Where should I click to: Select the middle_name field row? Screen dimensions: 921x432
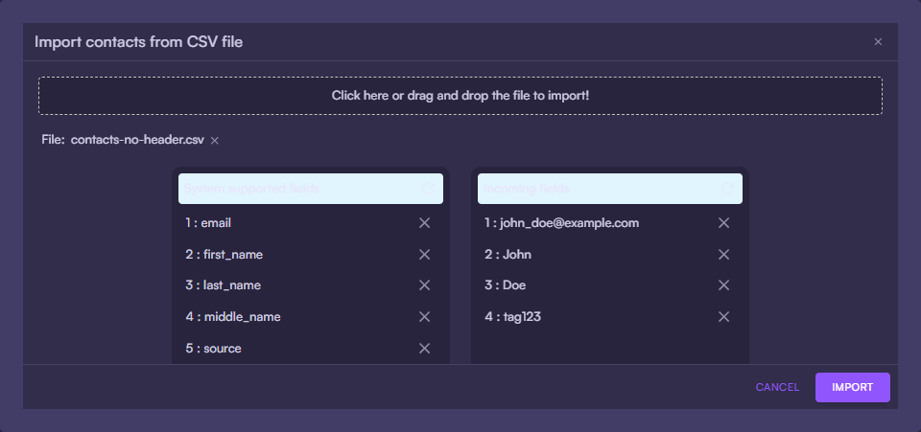pos(288,317)
